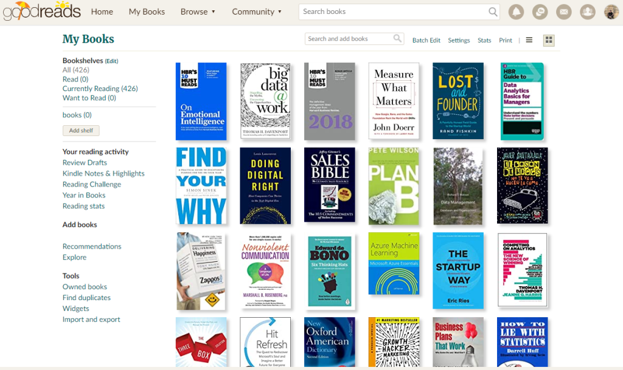Open the Measure What Matters book cover
This screenshot has height=370, width=623.
(394, 101)
